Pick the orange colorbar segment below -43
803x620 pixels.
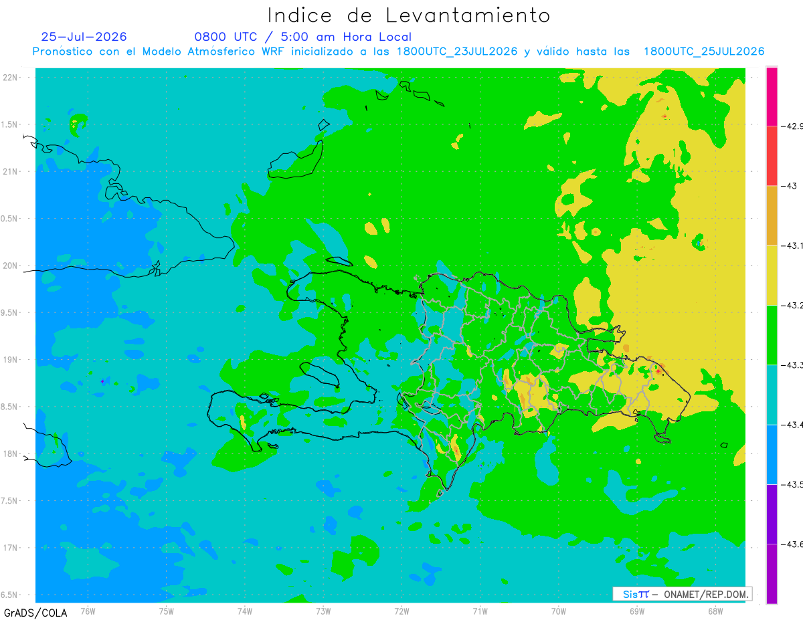(772, 215)
